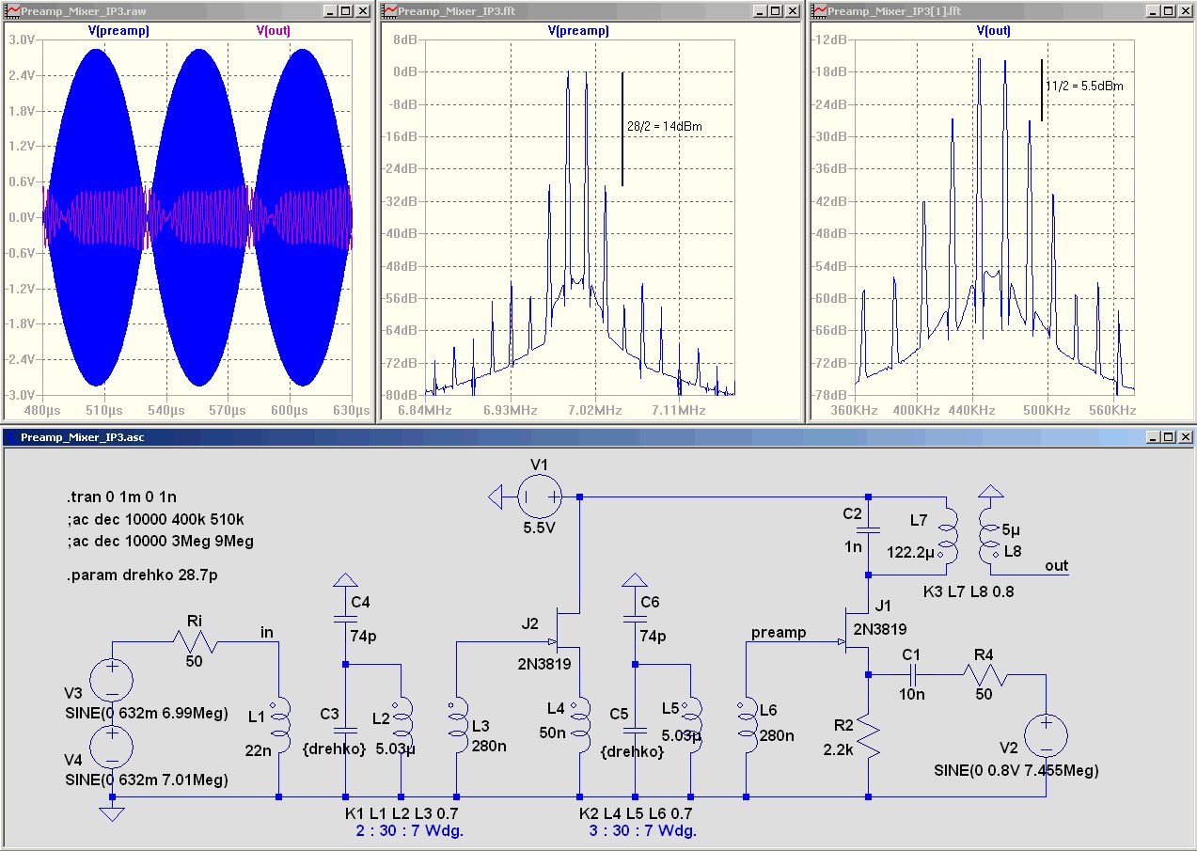Click the Preamp_Mixer_IP3.raw window title icon

click(11, 11)
